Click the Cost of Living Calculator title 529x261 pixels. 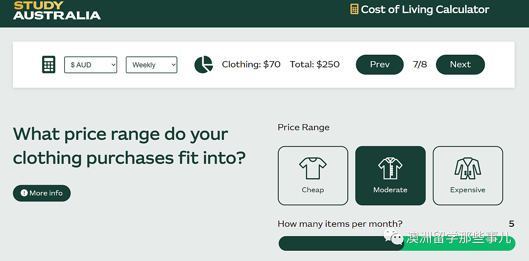[x=425, y=9]
